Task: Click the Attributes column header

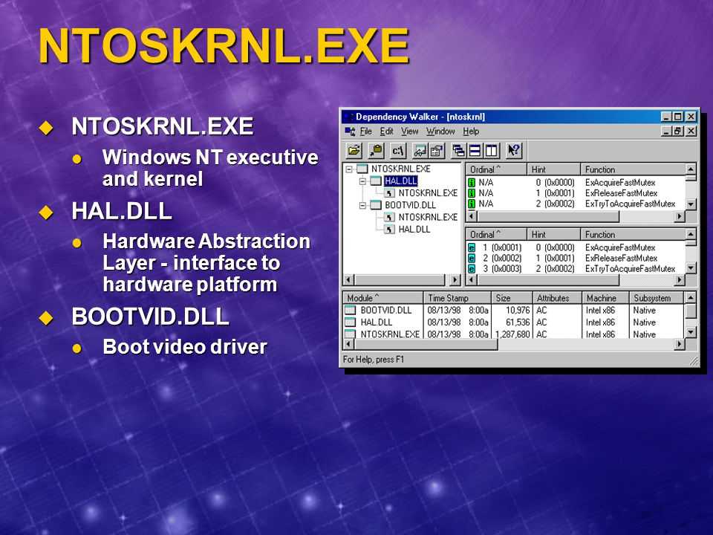Action: (x=557, y=299)
